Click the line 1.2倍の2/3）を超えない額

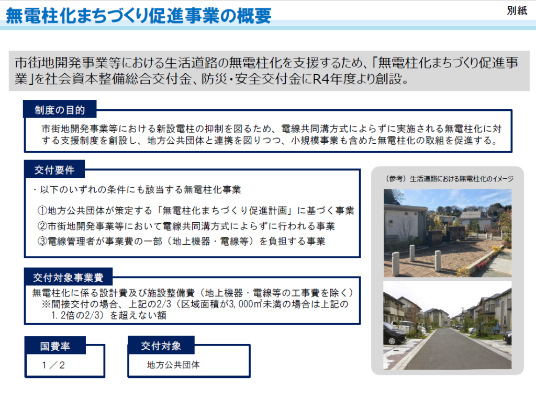tap(109, 315)
